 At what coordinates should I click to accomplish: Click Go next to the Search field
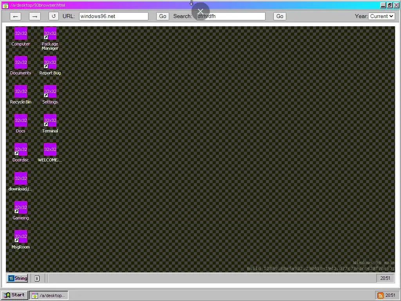click(x=280, y=16)
